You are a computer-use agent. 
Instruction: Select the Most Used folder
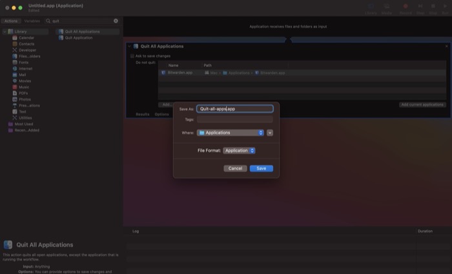coord(21,124)
